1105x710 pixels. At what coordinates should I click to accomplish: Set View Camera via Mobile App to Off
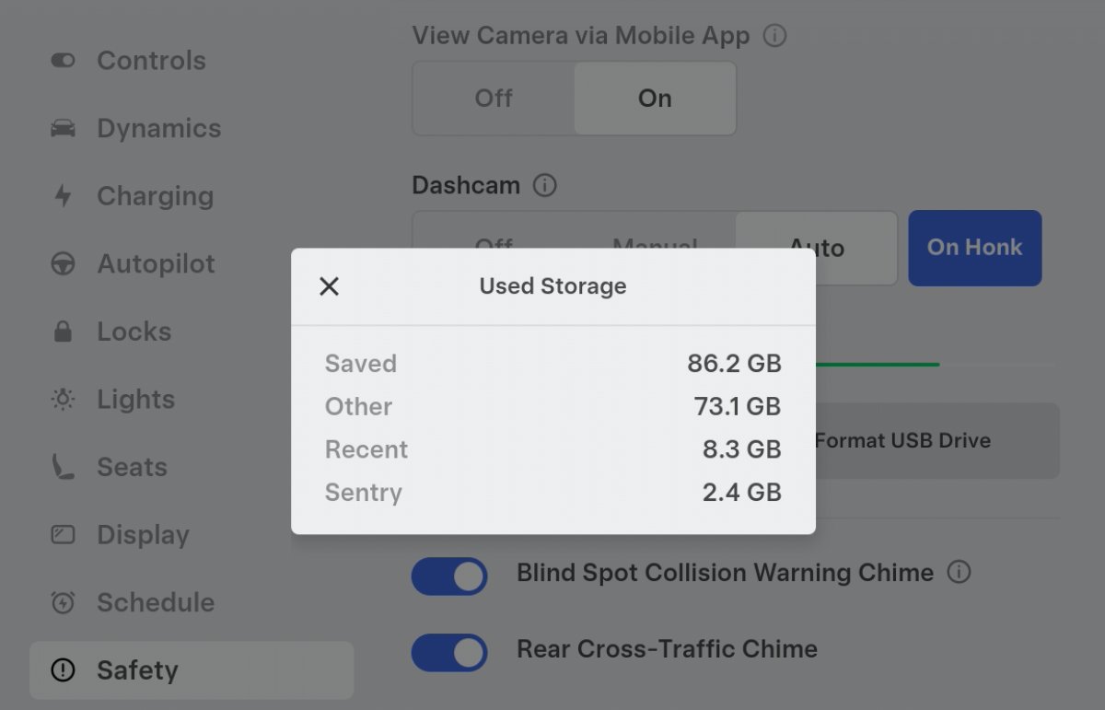tap(494, 99)
